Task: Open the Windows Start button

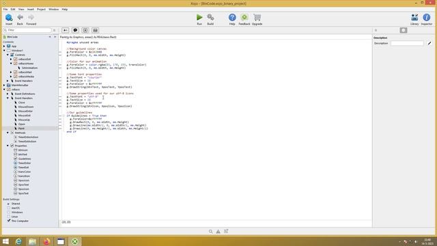Action: (5, 241)
